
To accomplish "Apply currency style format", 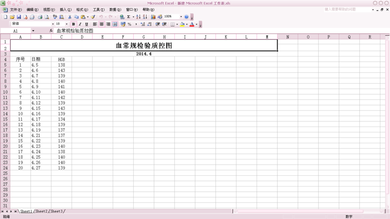I will 123,24.
